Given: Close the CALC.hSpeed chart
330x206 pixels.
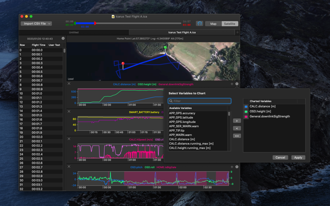Looking at the screenshot, I should coord(69,139).
